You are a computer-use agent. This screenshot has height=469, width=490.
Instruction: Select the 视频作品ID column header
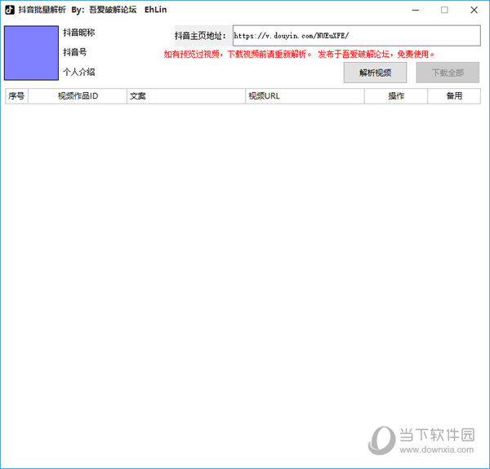pos(78,96)
